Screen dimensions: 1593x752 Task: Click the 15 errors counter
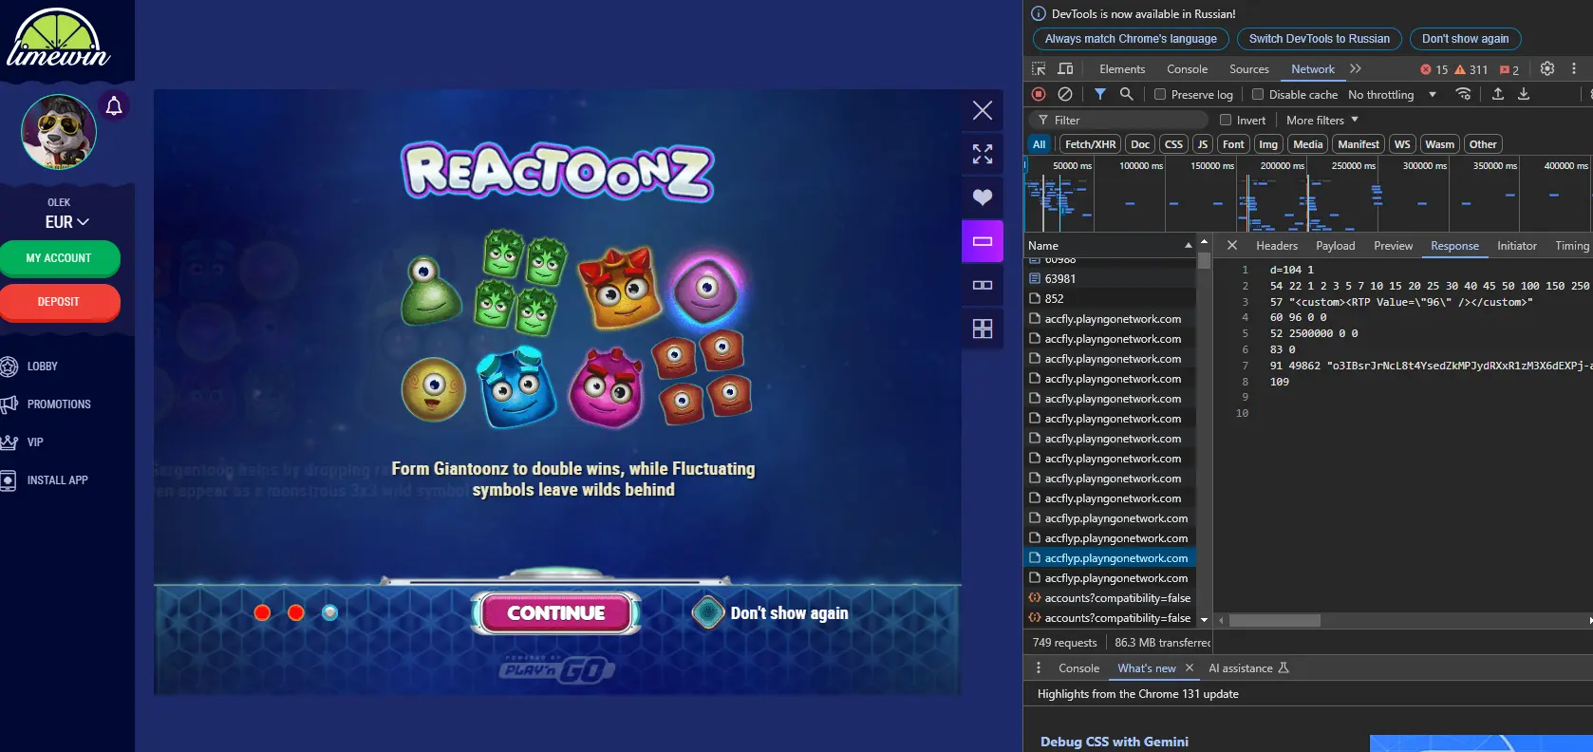coord(1434,70)
